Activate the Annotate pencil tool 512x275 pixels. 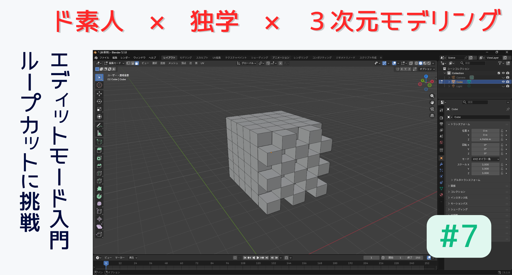pos(99,125)
